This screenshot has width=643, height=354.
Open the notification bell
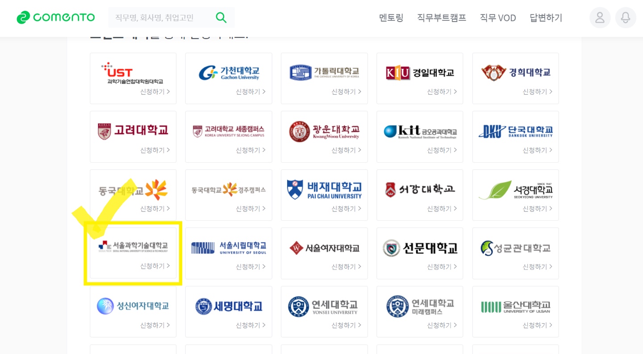626,17
